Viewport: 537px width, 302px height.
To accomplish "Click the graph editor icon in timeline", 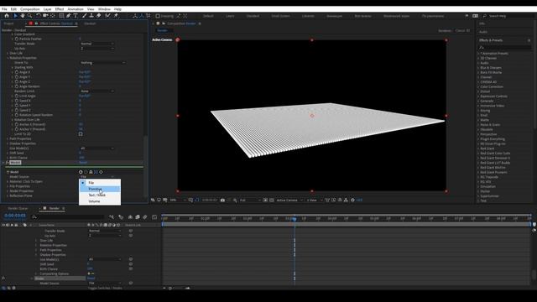I will (x=154, y=217).
